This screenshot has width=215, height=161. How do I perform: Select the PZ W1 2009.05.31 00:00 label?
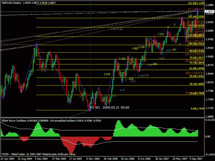[110, 108]
